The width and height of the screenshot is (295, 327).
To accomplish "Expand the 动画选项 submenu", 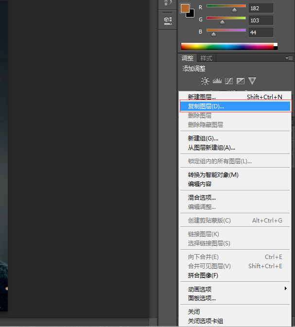I will 235,289.
